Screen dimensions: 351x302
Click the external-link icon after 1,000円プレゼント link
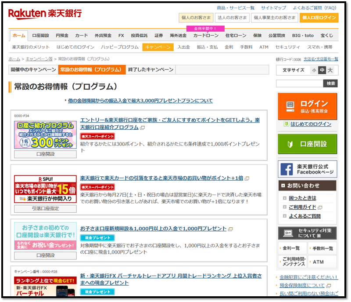tap(230, 229)
